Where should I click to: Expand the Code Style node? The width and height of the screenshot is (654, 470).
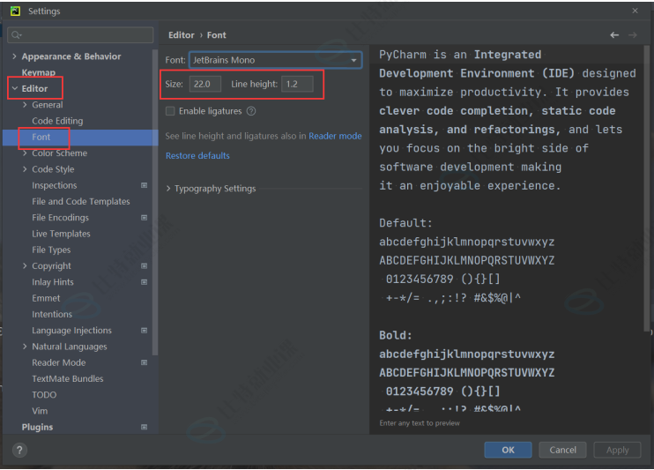tap(25, 169)
